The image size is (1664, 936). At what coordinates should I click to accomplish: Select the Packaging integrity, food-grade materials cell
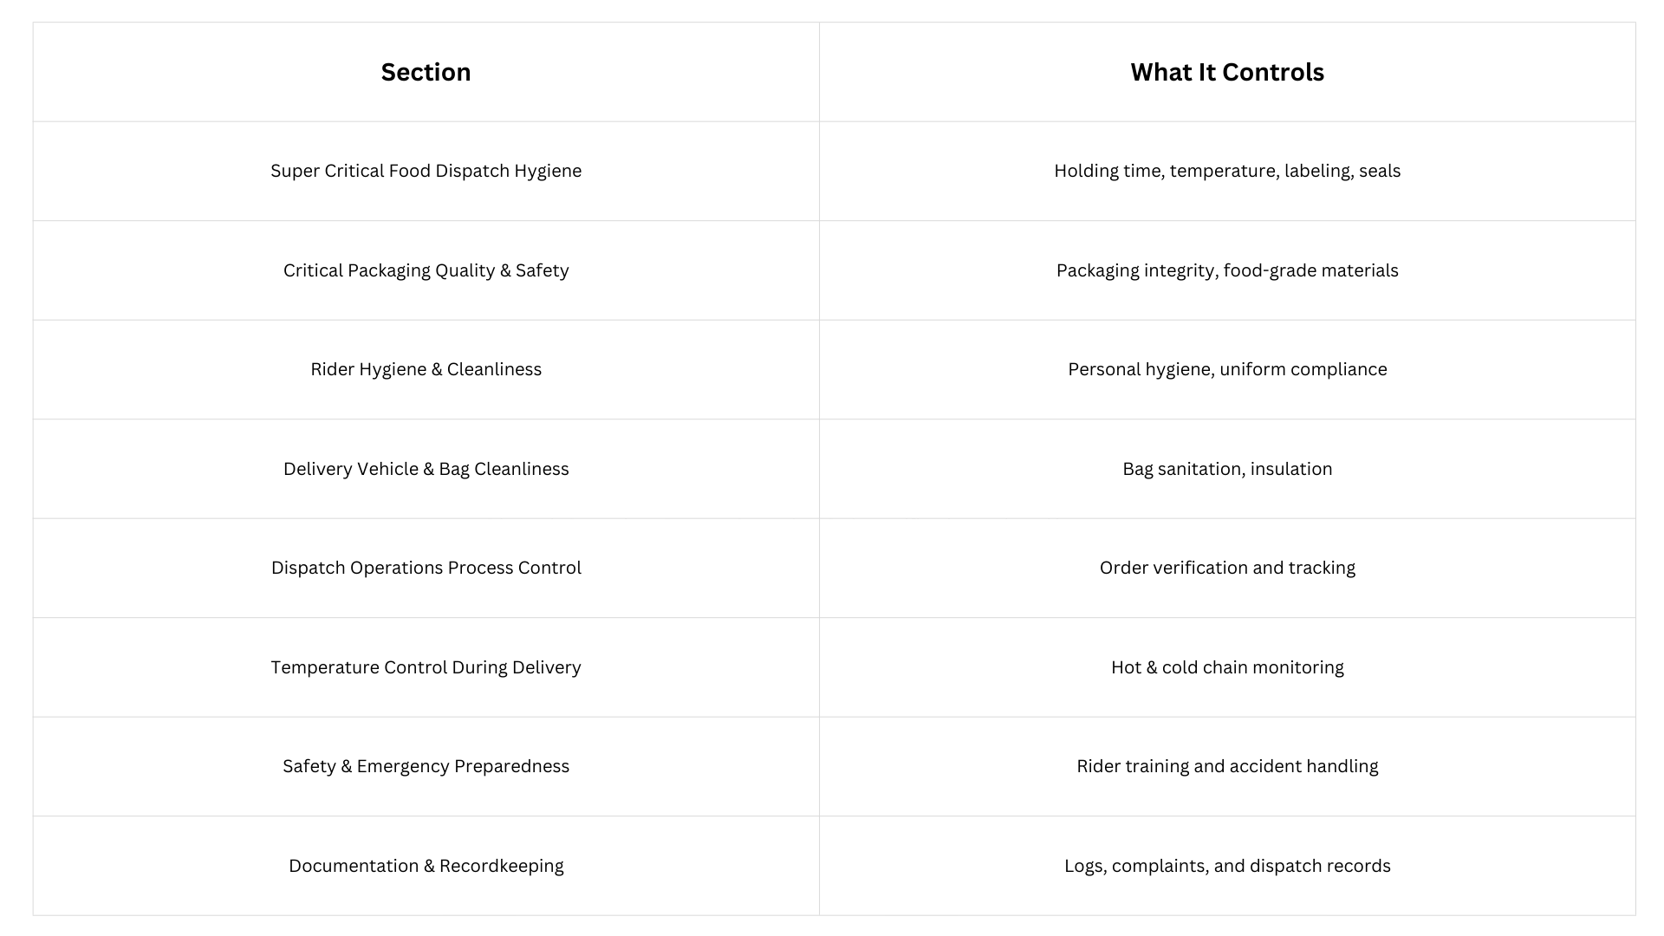pyautogui.click(x=1226, y=270)
